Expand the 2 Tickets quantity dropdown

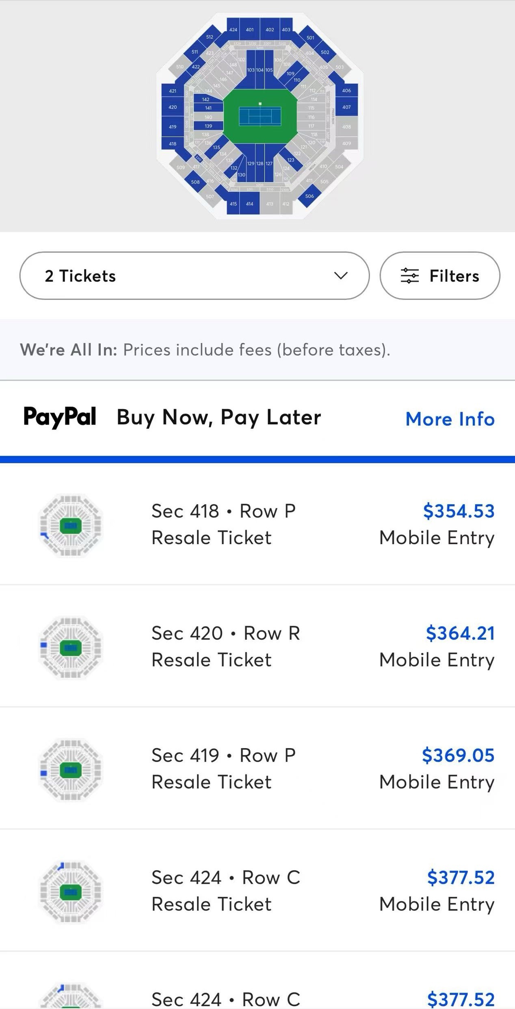click(194, 276)
